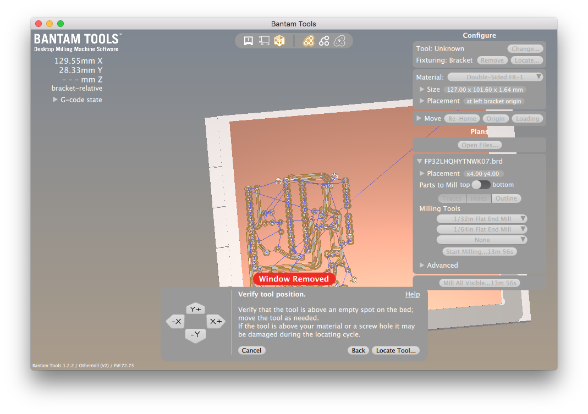This screenshot has width=588, height=414.
Task: Cancel the verify tool position dialog
Action: tap(251, 350)
